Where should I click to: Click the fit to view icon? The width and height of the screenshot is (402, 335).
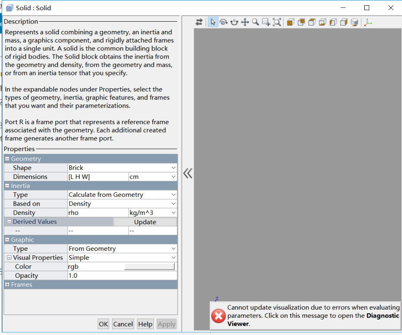[277, 22]
